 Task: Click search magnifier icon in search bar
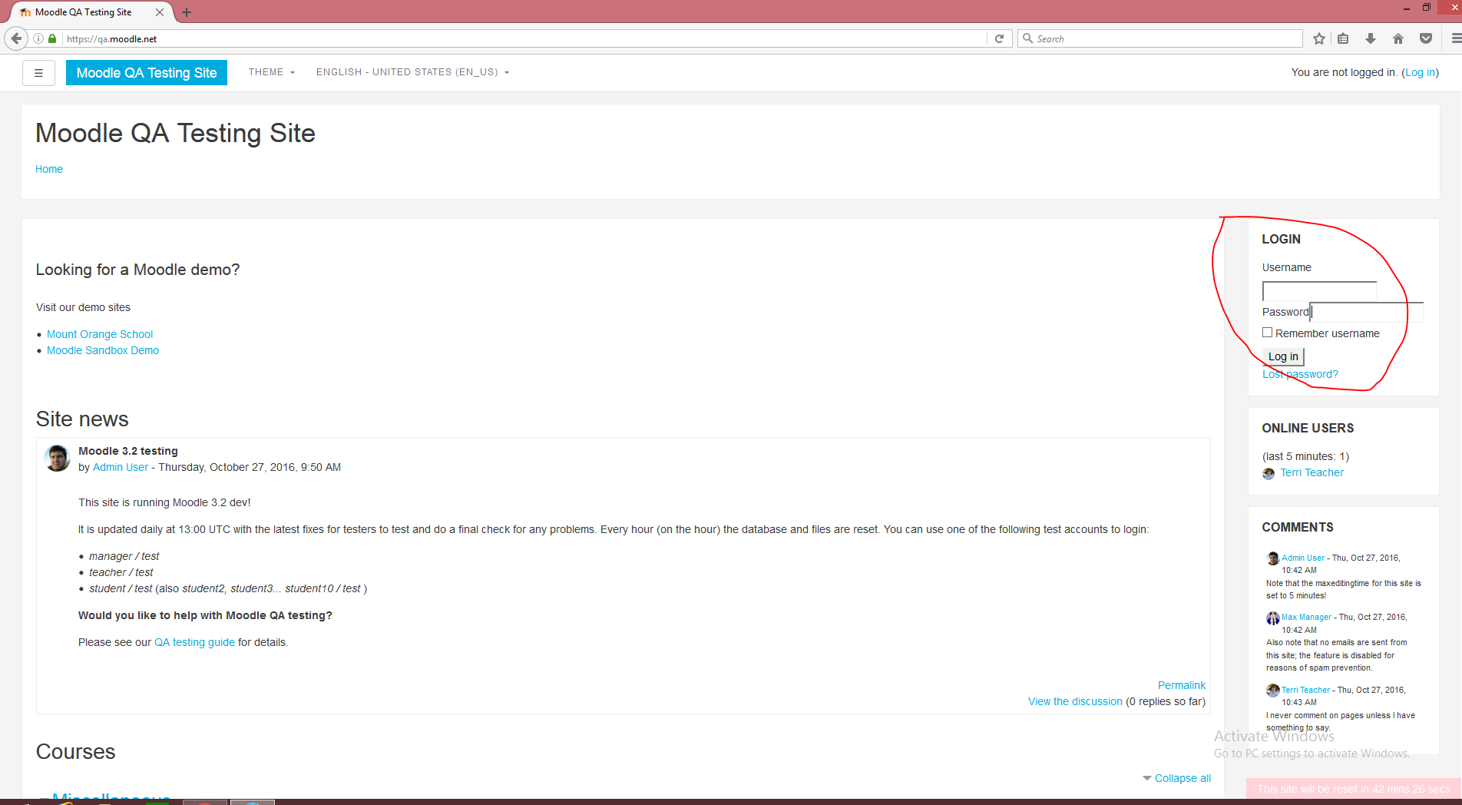1027,38
